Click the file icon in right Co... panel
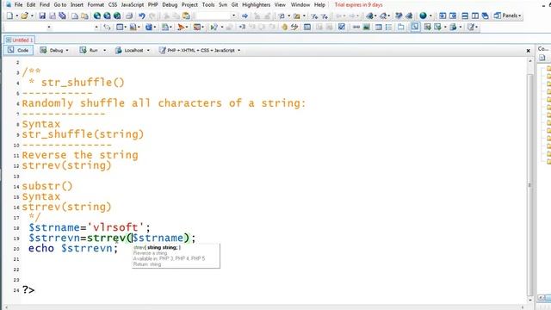This screenshot has height=310, width=551. (542, 58)
